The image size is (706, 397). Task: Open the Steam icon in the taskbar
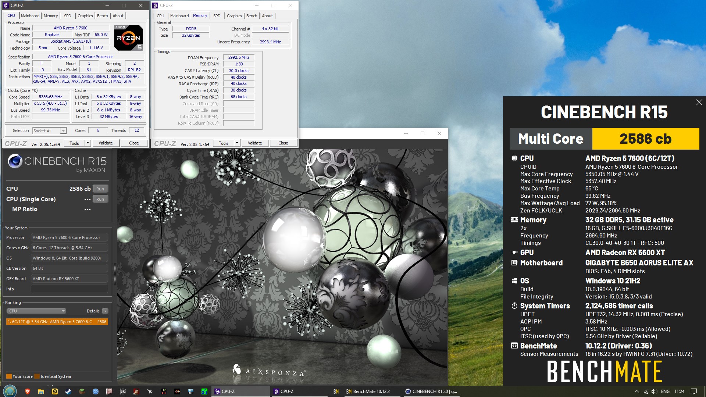pos(68,391)
